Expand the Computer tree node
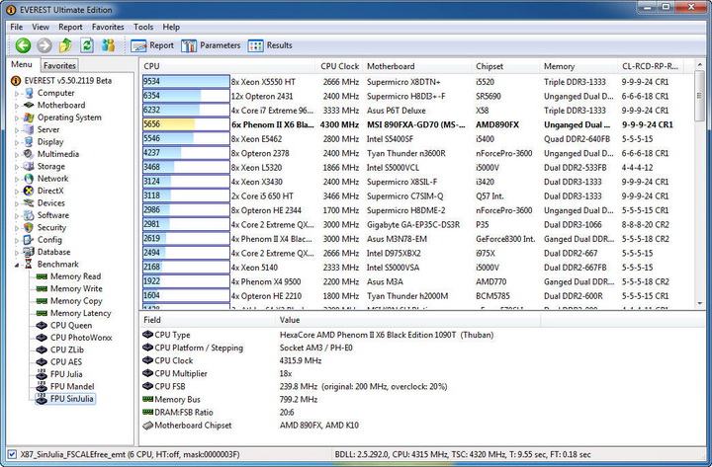The height and width of the screenshot is (467, 712). click(17, 94)
